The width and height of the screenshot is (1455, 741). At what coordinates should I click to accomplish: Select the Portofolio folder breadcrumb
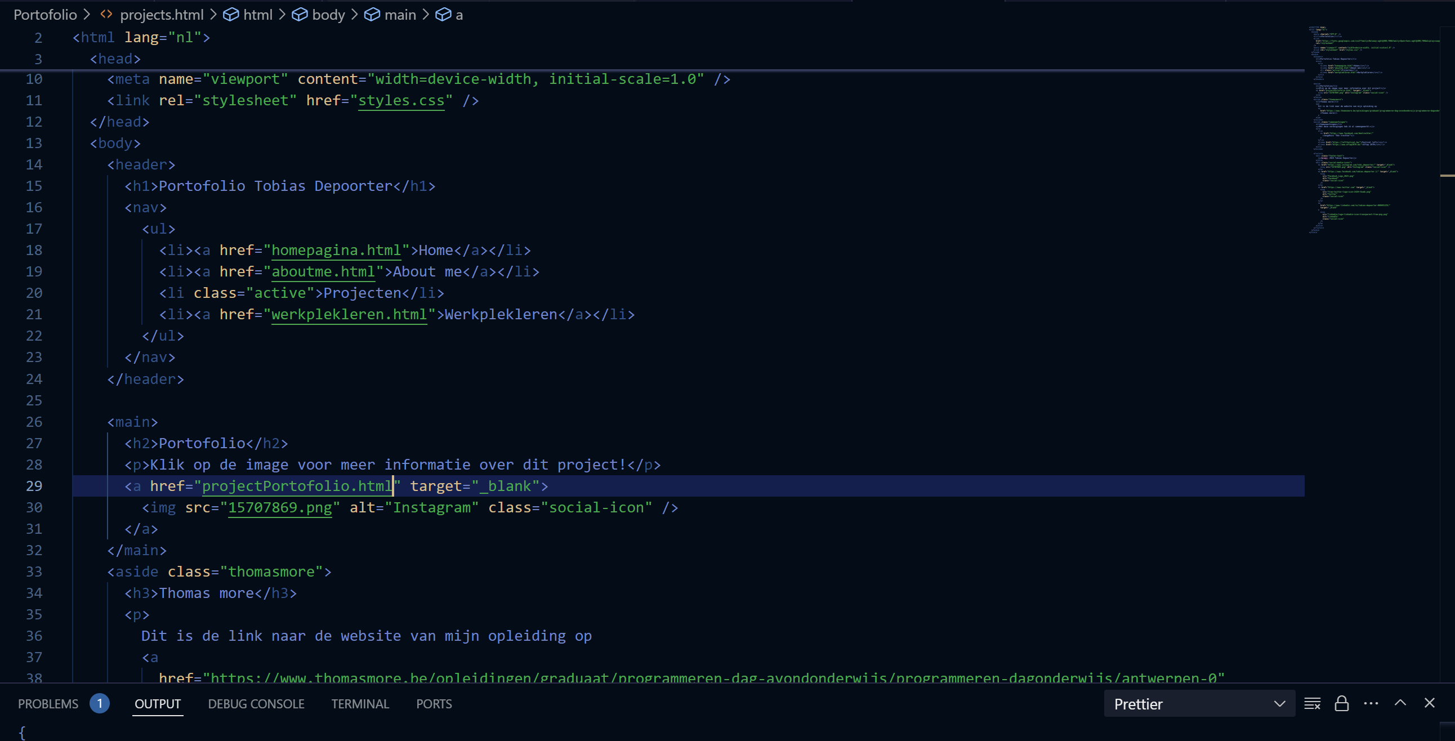(x=45, y=15)
